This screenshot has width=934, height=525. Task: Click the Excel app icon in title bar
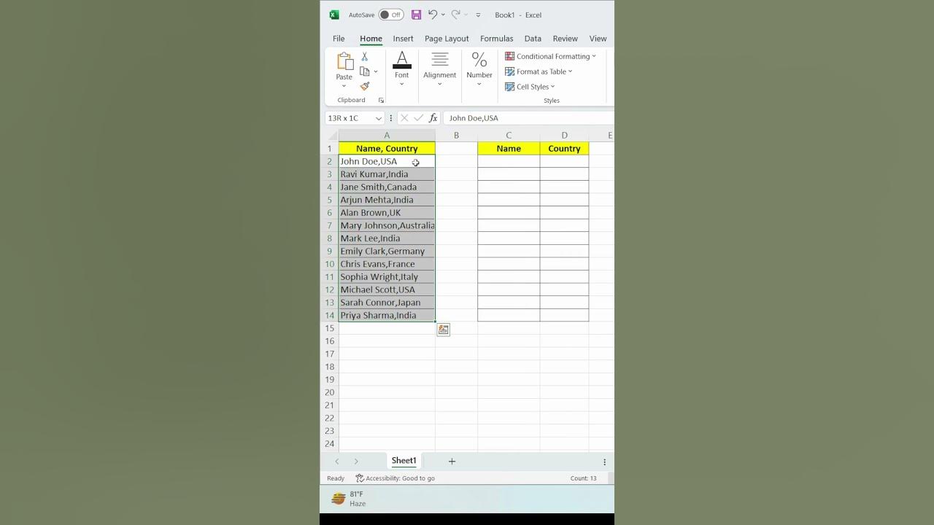tap(334, 15)
